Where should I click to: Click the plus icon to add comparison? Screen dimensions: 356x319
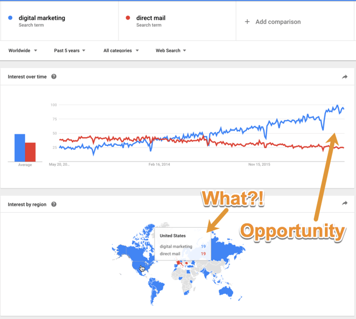[247, 22]
